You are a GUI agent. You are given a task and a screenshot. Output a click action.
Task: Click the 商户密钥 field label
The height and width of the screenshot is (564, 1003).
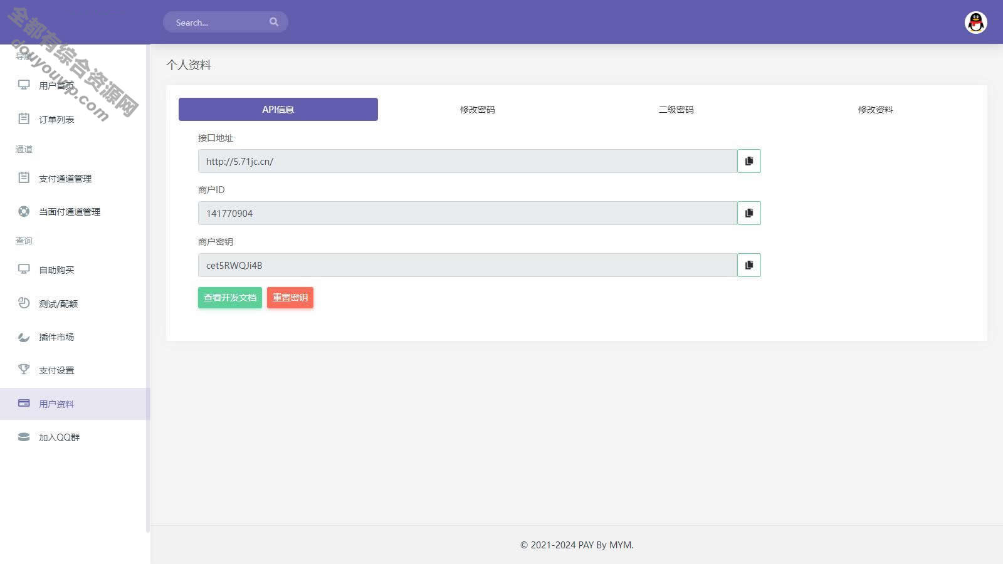[x=216, y=242]
